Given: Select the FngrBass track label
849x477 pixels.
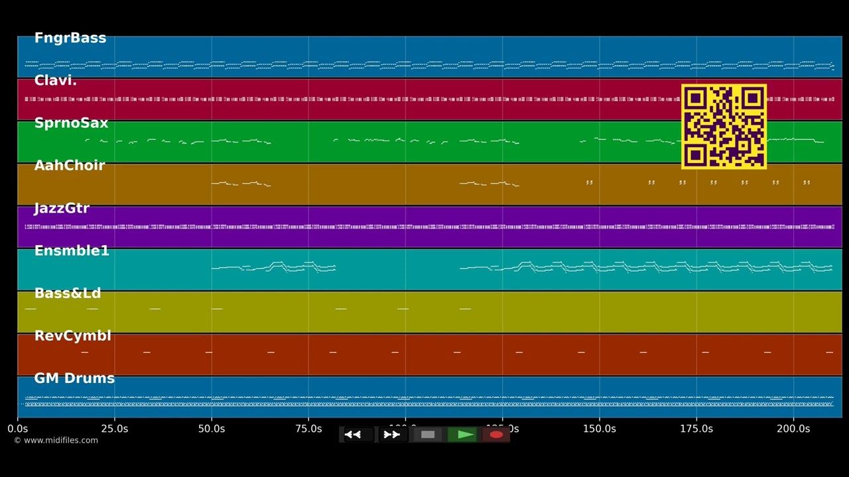Looking at the screenshot, I should coord(70,38).
